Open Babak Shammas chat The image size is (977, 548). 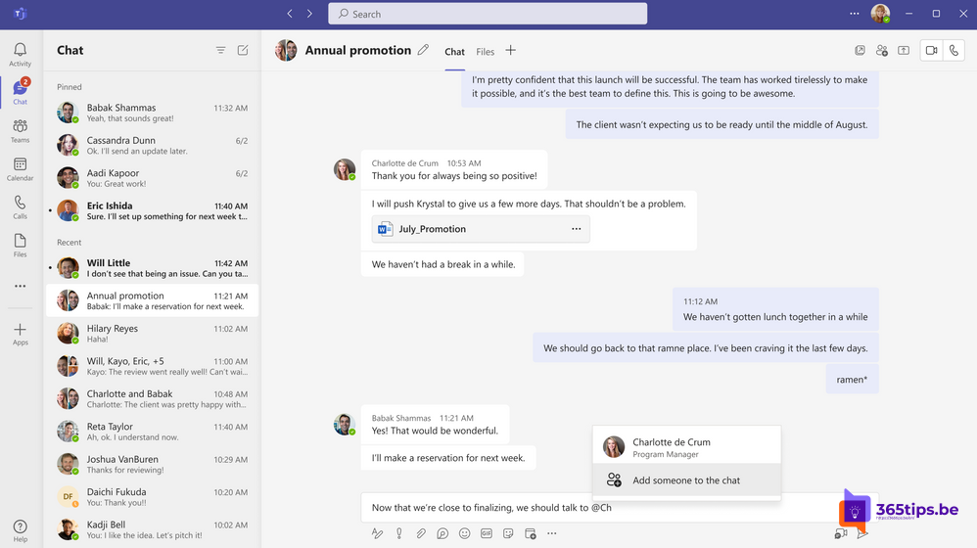pos(152,113)
